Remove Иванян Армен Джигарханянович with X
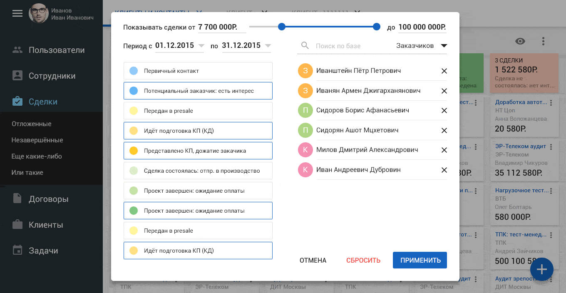 point(444,91)
